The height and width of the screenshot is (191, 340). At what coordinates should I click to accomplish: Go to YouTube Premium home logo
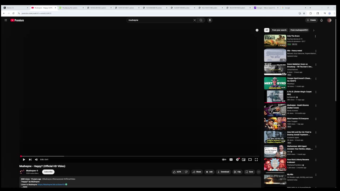(x=17, y=20)
